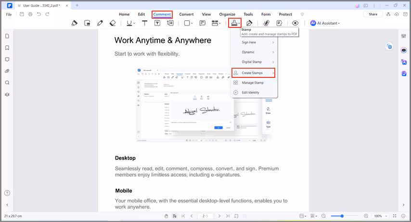Select the Highlighter tool in Comment toolbar
Screen dimensions: 411x222
click(x=75, y=23)
